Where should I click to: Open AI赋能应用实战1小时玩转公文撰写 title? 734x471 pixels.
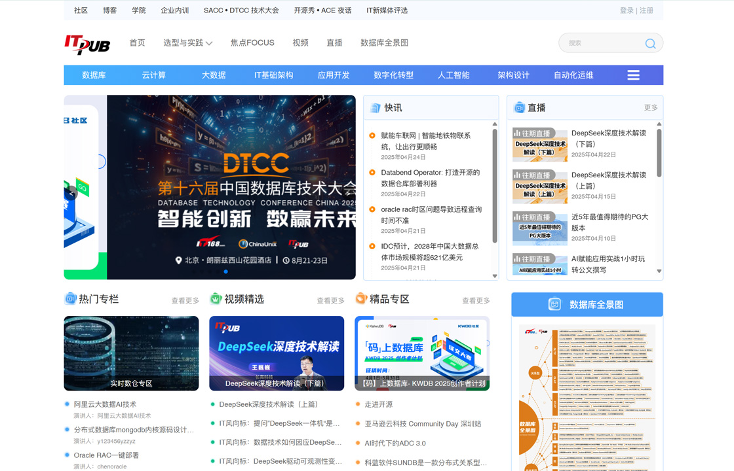(x=608, y=264)
